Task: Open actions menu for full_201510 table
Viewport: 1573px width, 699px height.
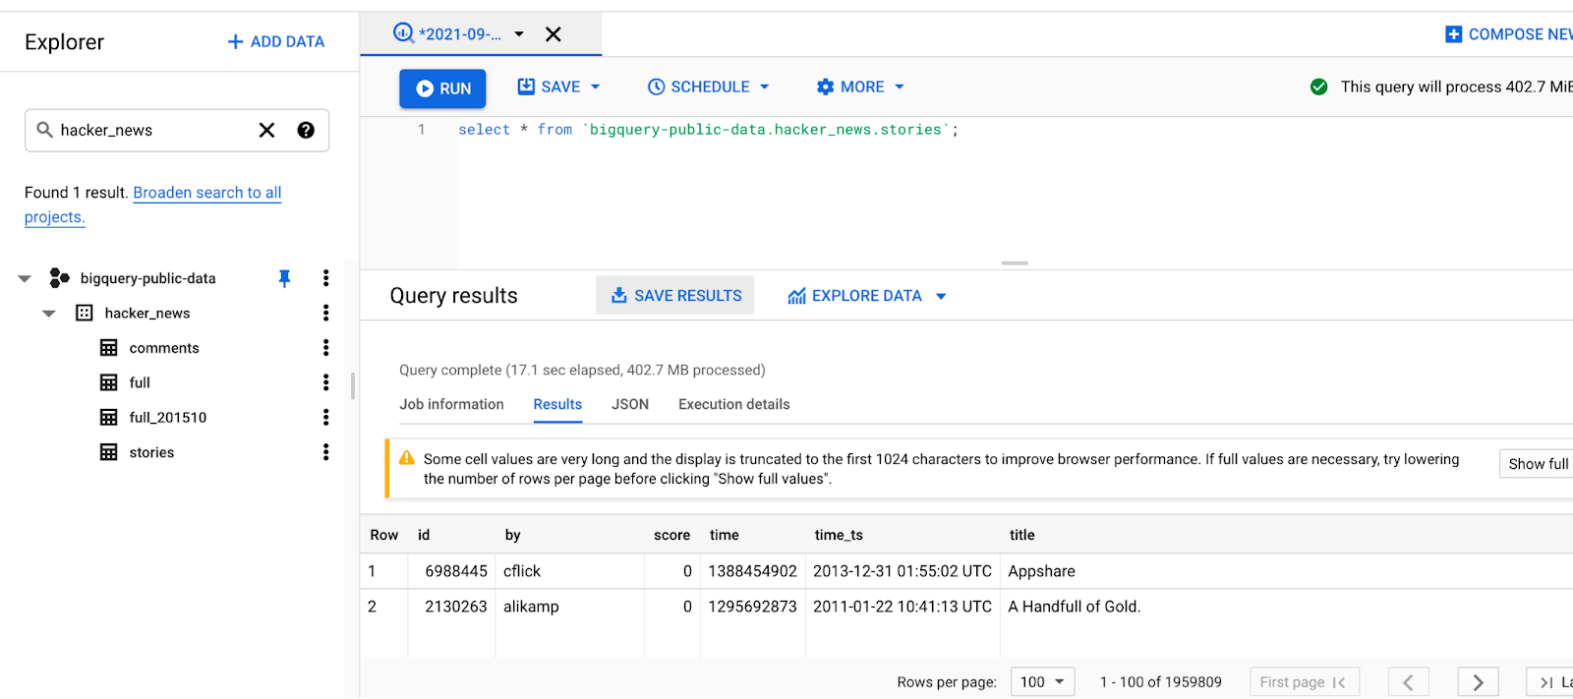Action: click(x=325, y=418)
